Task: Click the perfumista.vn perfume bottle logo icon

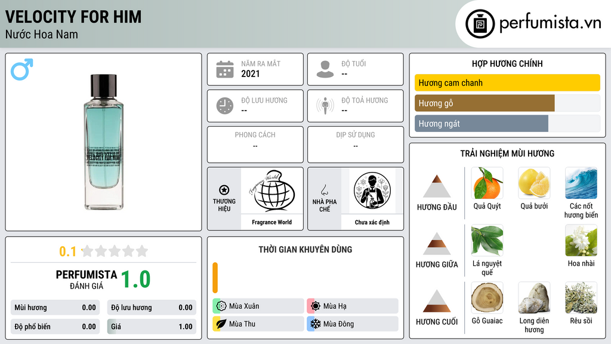Action: pos(480,24)
